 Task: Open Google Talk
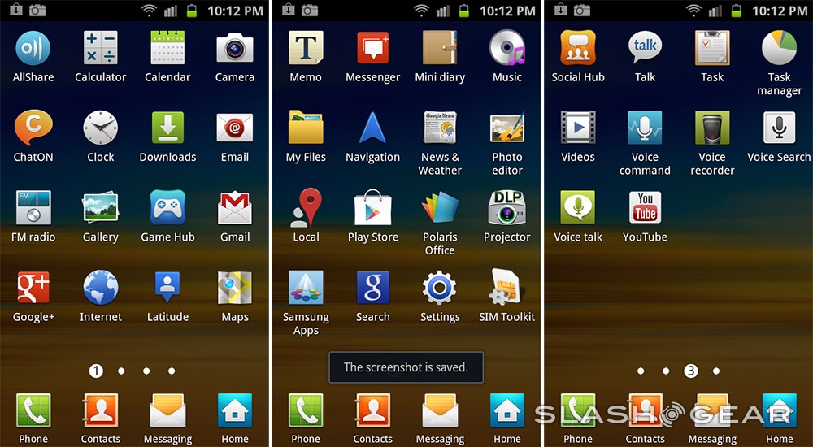point(645,48)
